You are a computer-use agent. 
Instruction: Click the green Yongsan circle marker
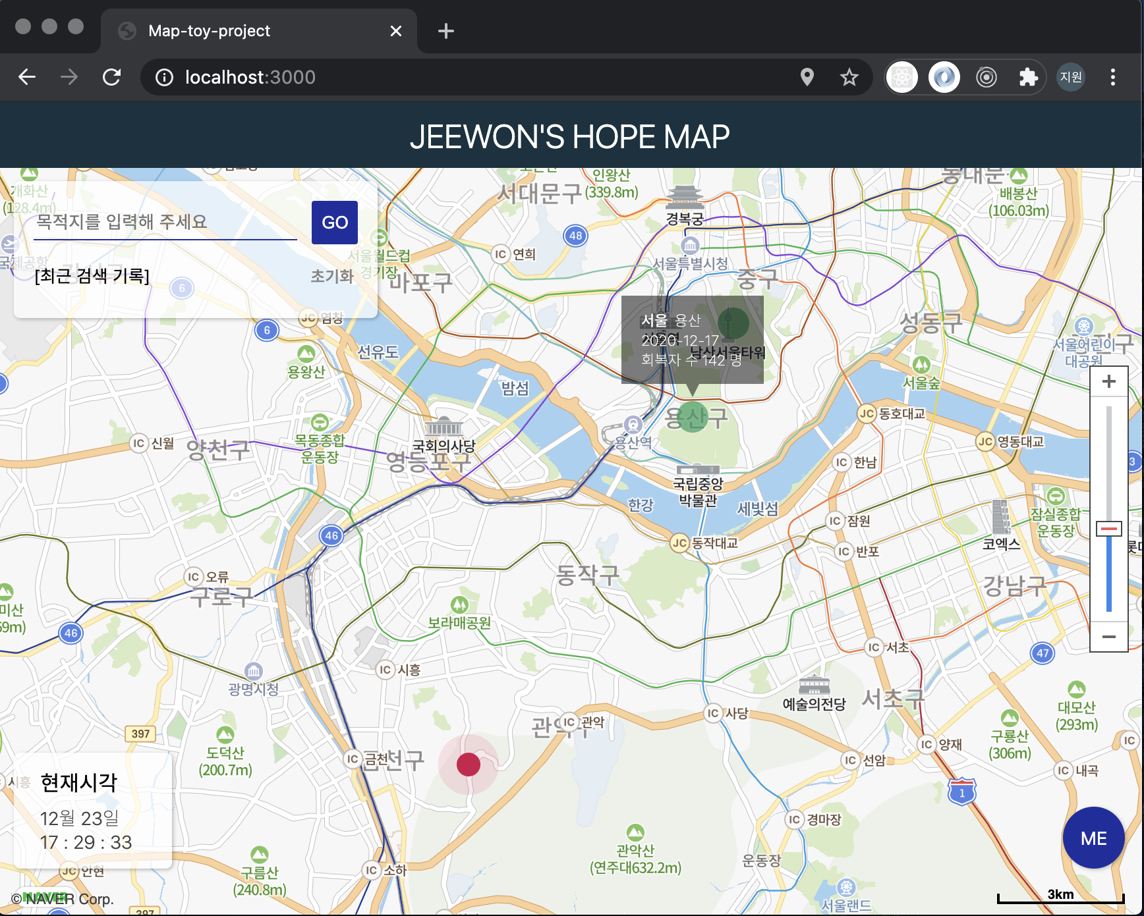pos(693,416)
